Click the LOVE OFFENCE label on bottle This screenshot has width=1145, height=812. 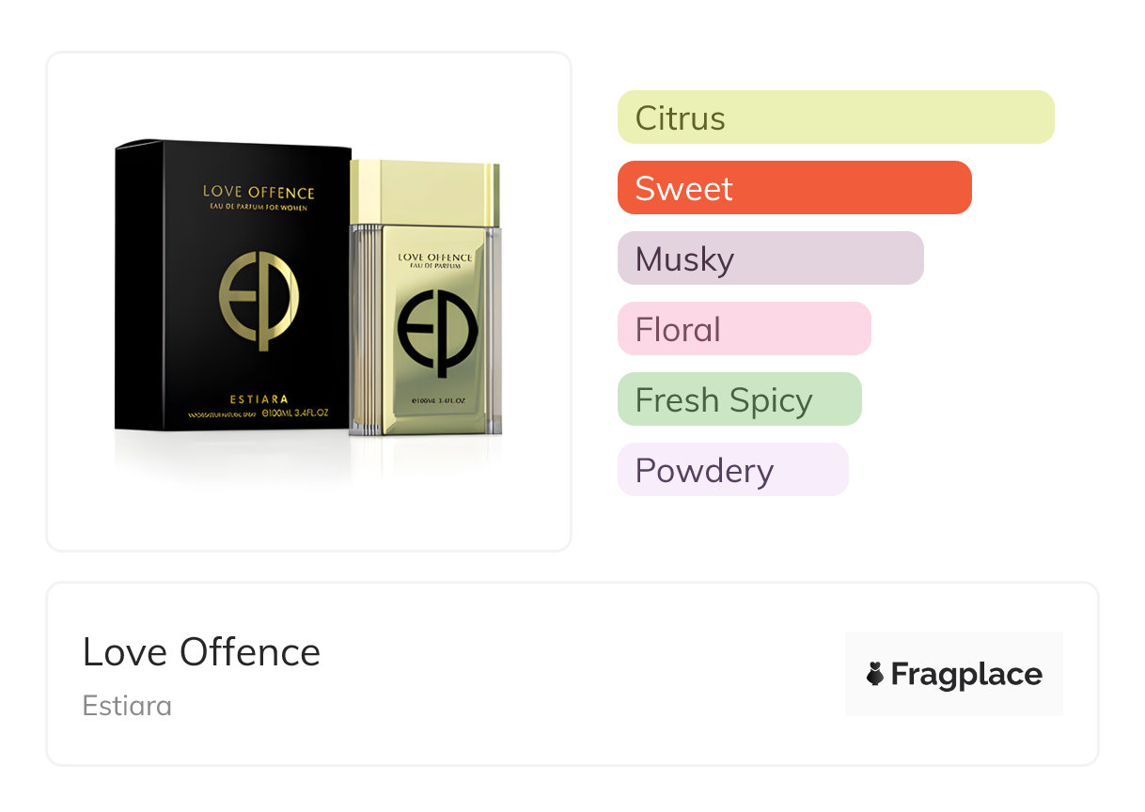click(435, 256)
